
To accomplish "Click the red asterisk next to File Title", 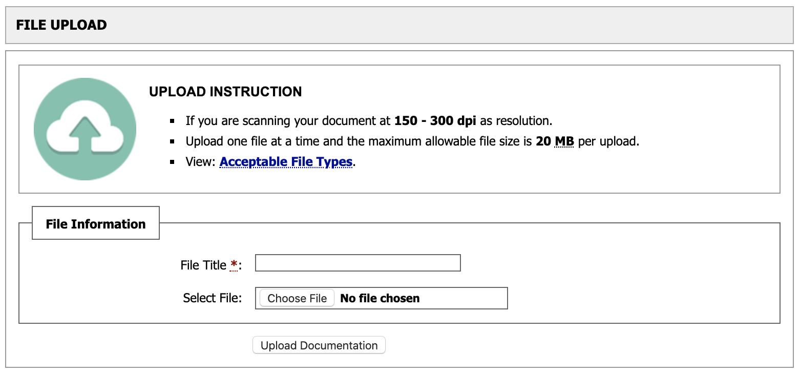I will tap(234, 262).
